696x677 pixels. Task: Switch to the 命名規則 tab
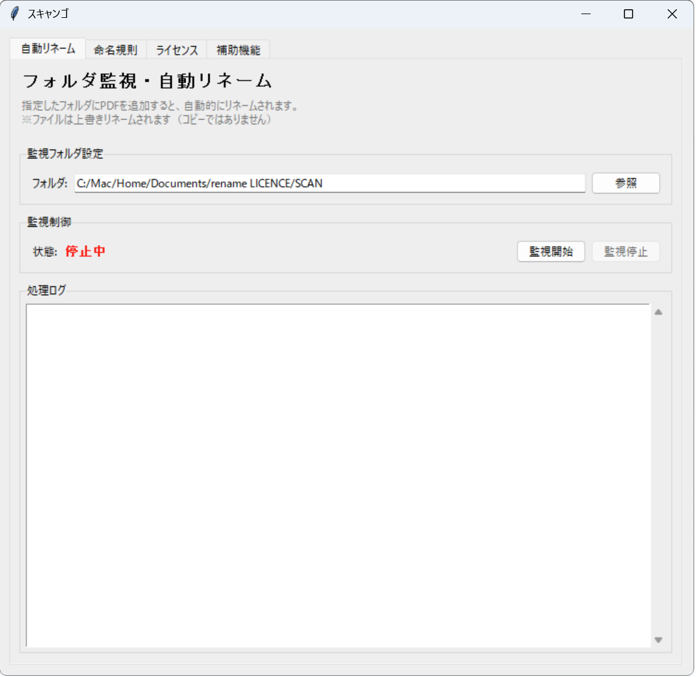pyautogui.click(x=115, y=50)
